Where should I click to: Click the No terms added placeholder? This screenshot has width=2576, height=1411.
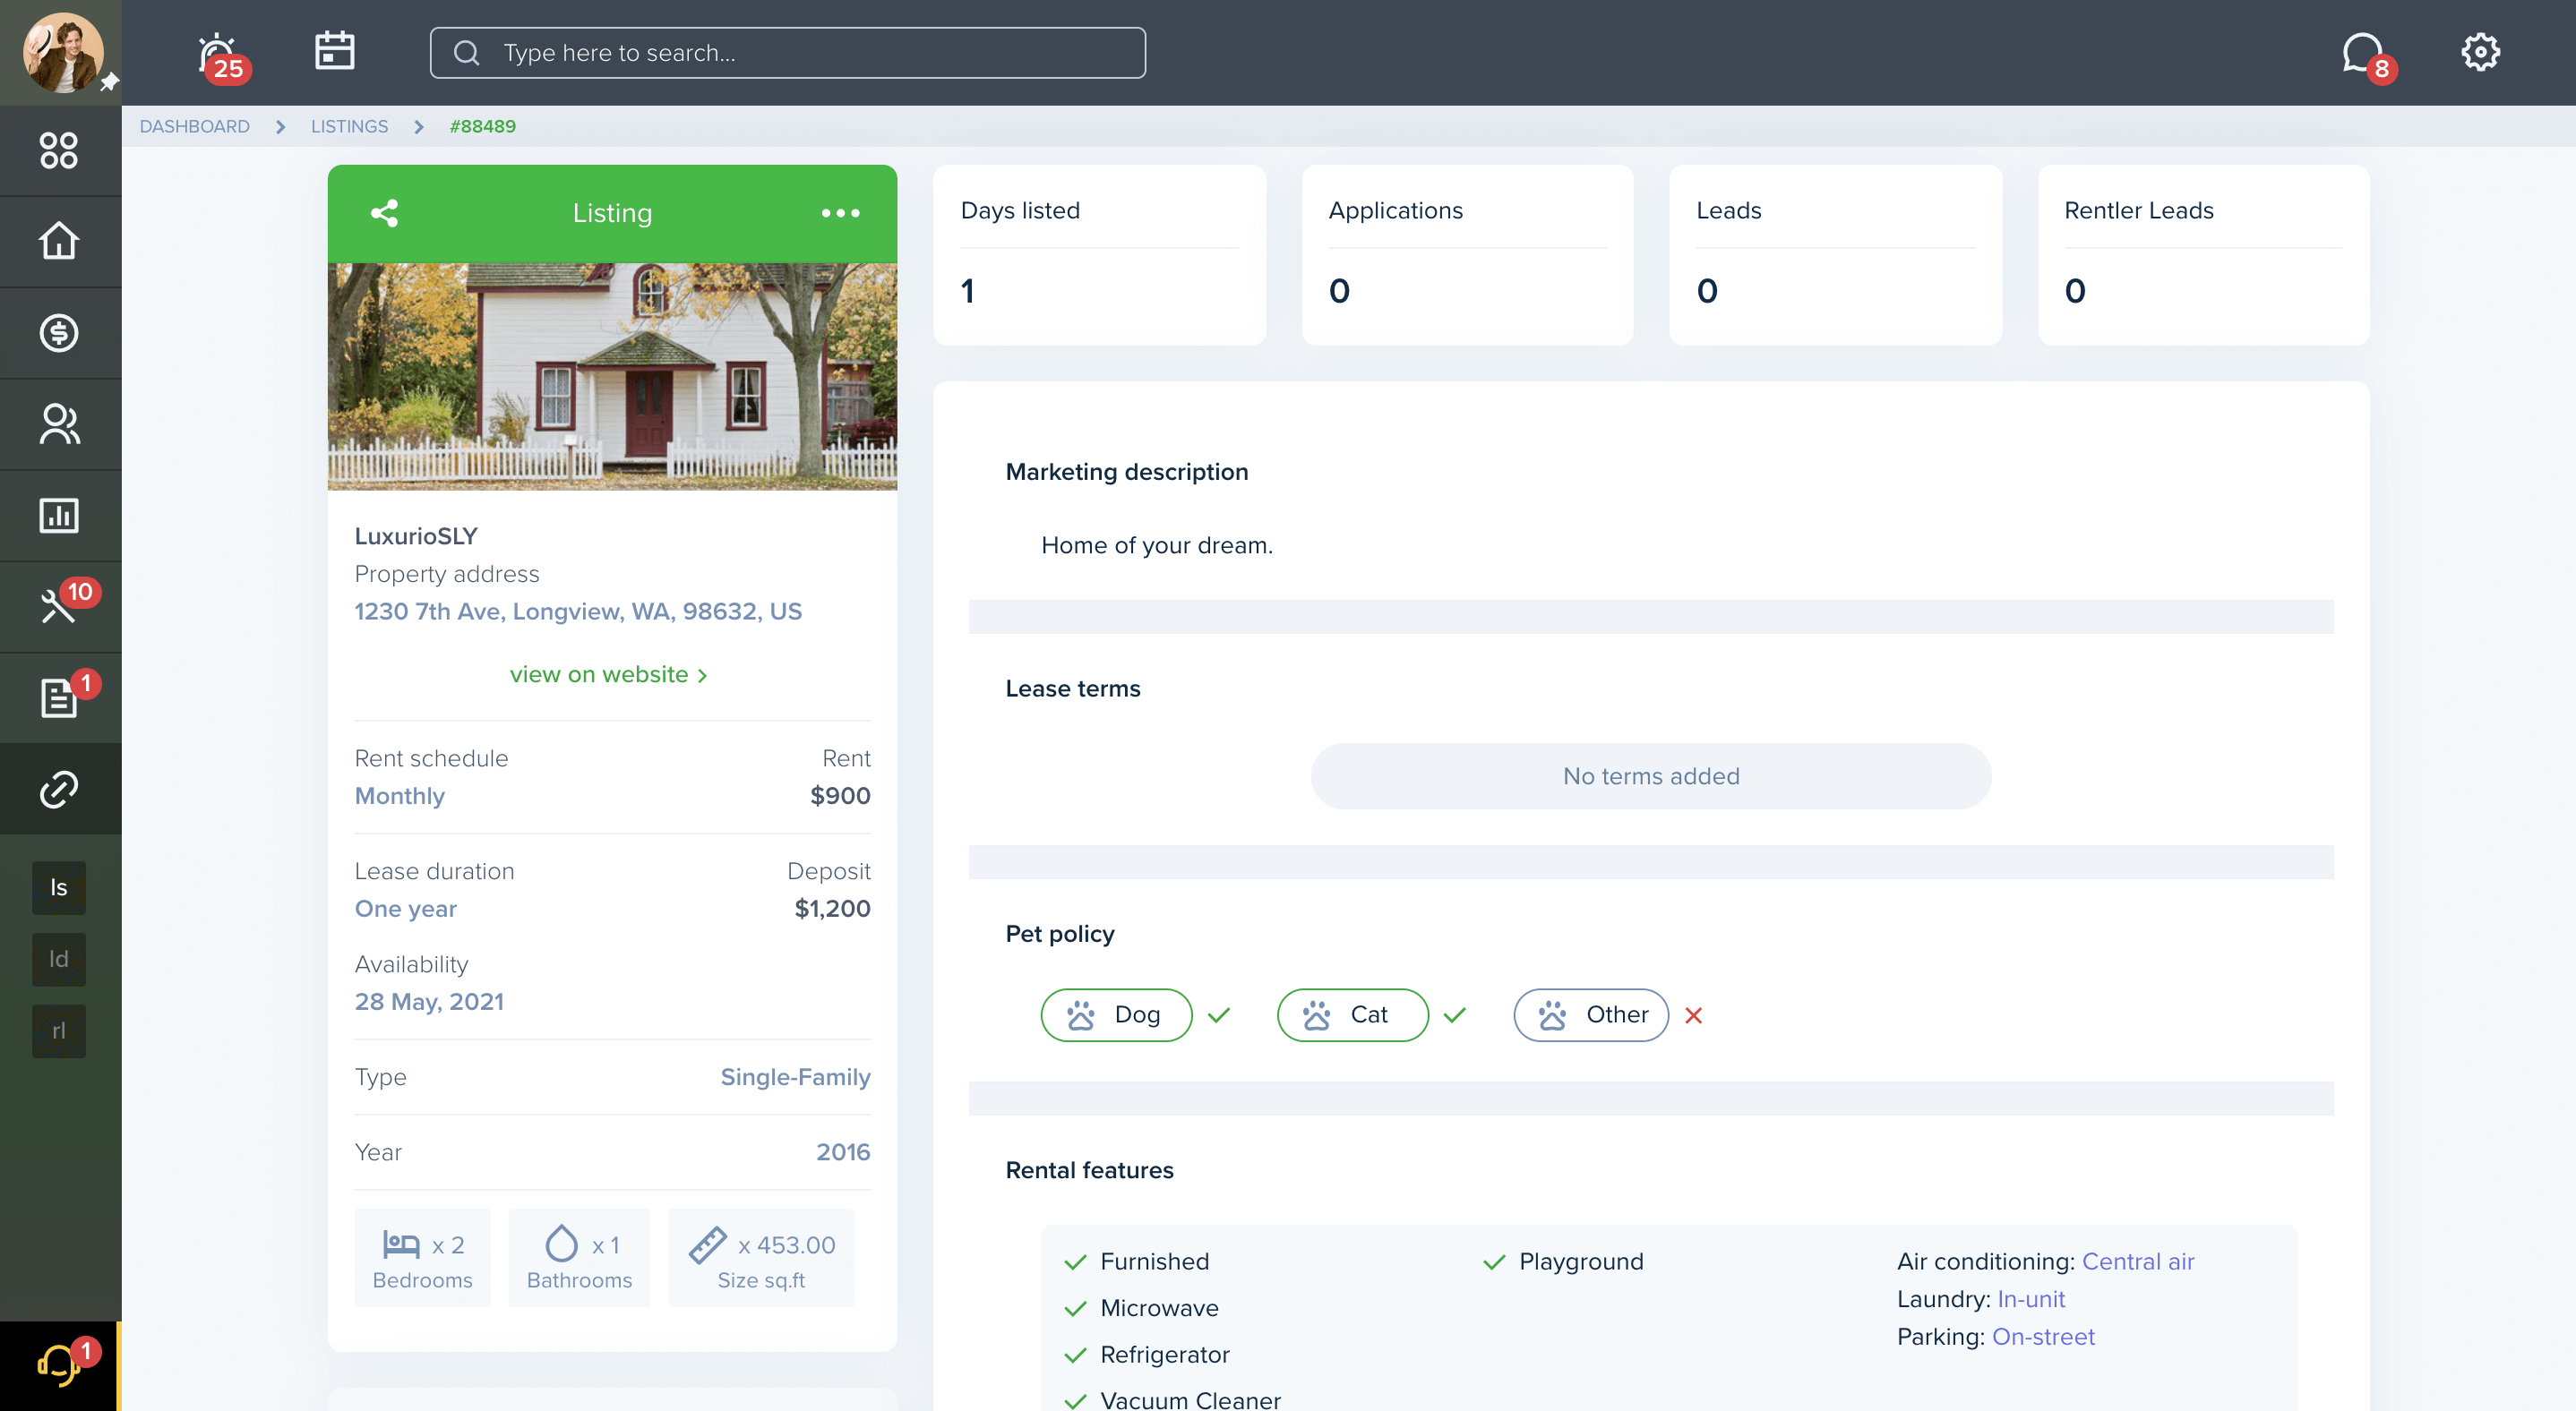1651,776
